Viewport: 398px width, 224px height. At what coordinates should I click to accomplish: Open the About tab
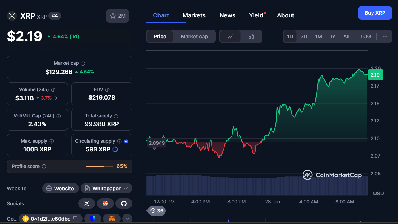[285, 15]
